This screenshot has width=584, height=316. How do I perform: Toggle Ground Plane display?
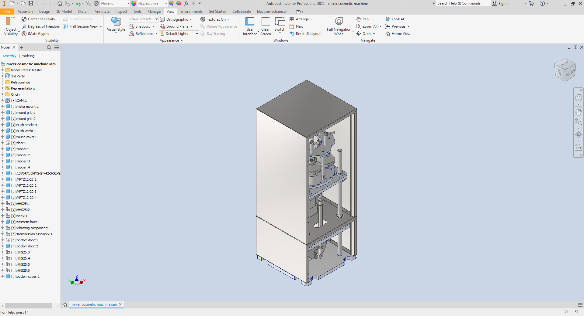(x=174, y=26)
